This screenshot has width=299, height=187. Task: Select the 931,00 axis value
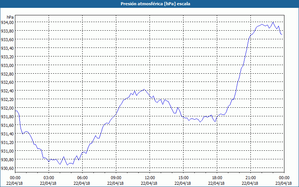(x=7, y=151)
